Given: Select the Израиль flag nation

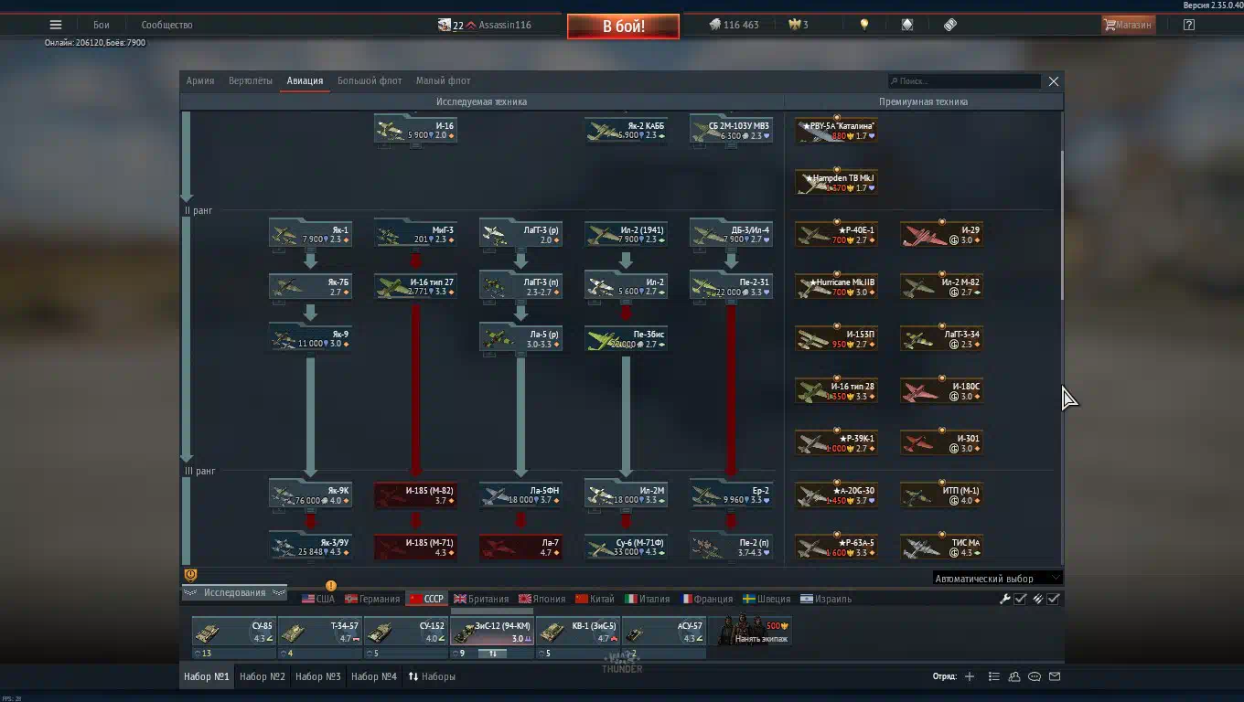Looking at the screenshot, I should 826,599.
